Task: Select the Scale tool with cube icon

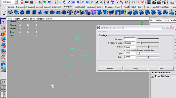Action: [x=3, y=51]
